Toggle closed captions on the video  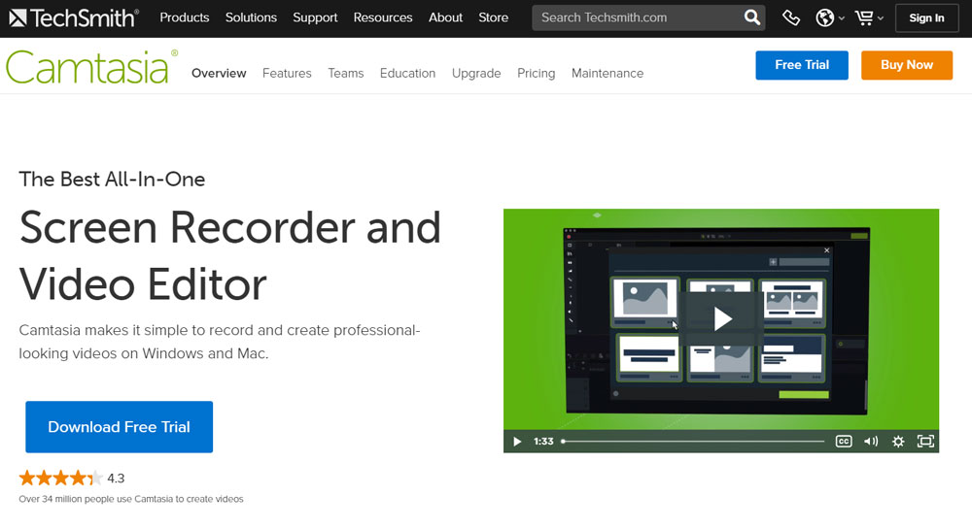pyautogui.click(x=844, y=441)
